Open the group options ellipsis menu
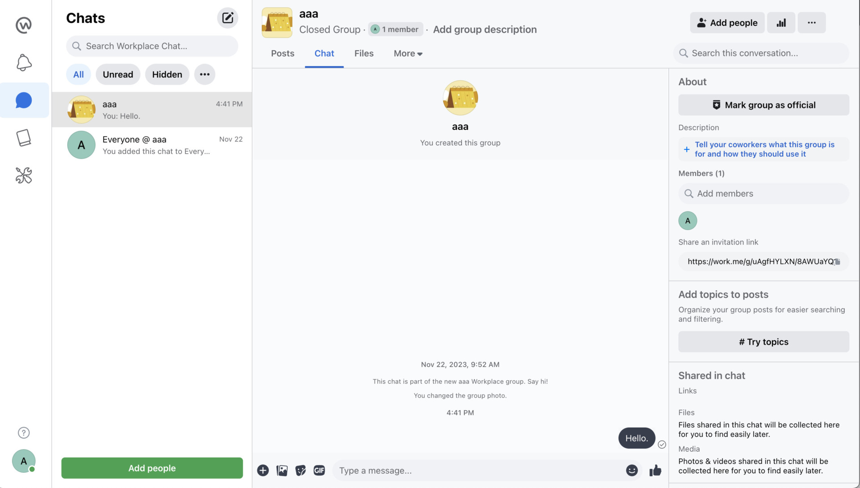The image size is (860, 488). (x=812, y=22)
